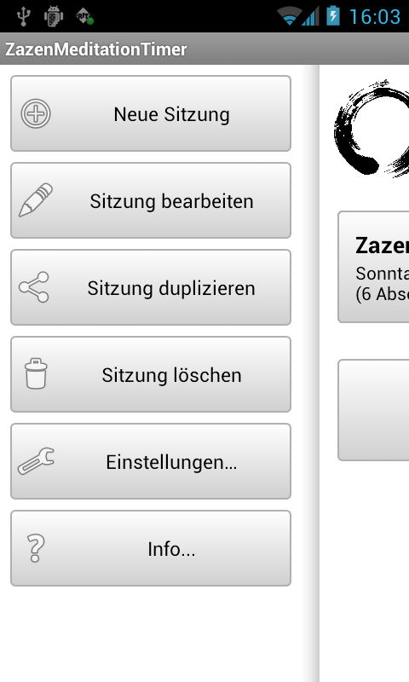Open Einstellungen... settings

click(x=151, y=461)
